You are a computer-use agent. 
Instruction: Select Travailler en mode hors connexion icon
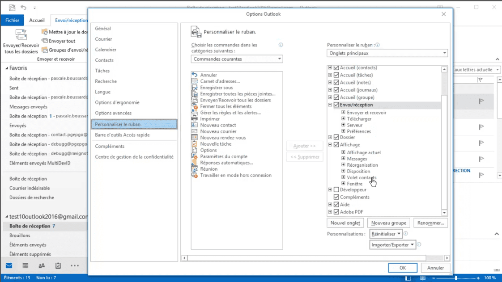click(x=194, y=175)
